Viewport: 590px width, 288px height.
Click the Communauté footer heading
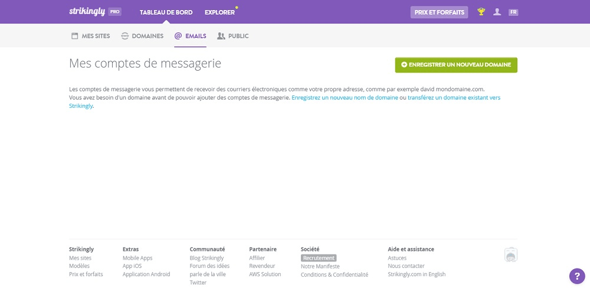coord(207,249)
